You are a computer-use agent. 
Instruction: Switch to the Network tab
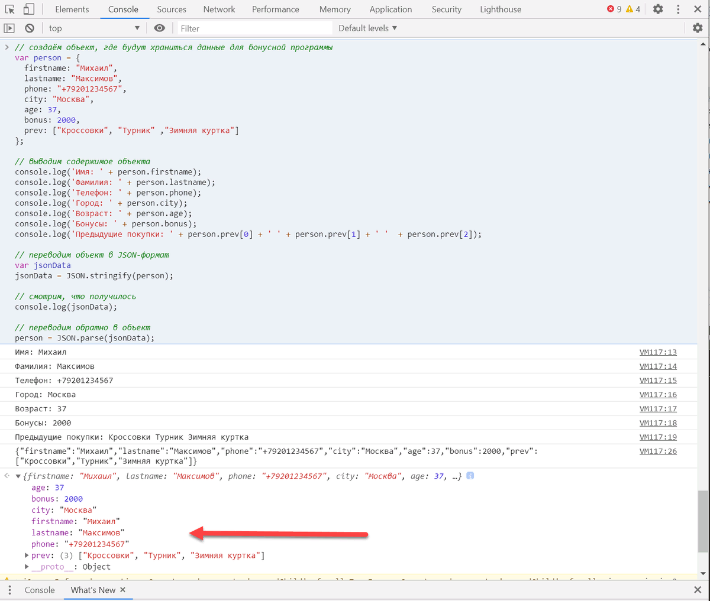(x=219, y=9)
